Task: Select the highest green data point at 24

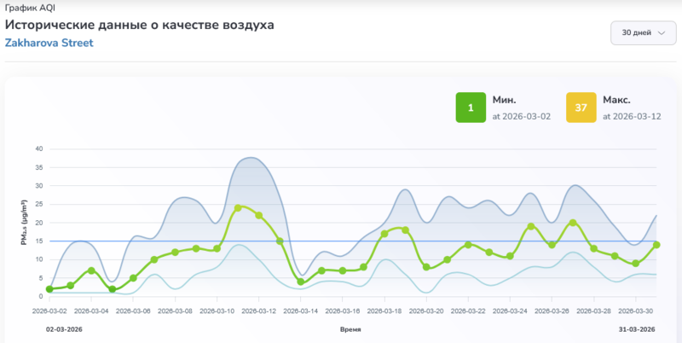Action: (x=239, y=207)
